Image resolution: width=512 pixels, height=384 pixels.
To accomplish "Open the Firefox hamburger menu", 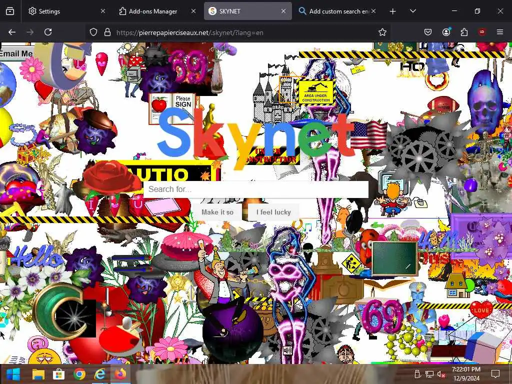I will [x=500, y=32].
